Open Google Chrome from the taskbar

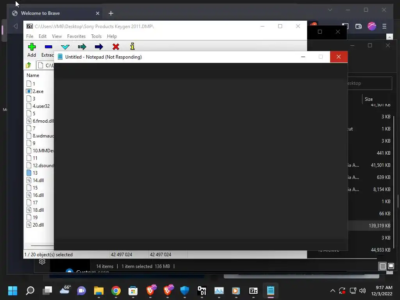pyautogui.click(x=116, y=291)
